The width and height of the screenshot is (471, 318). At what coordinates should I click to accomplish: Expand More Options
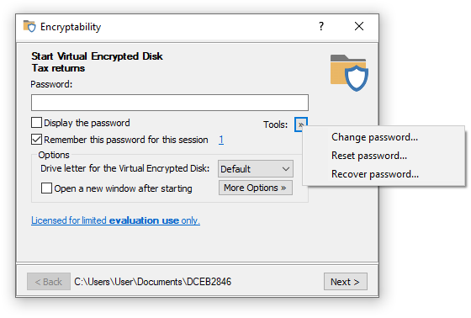(x=256, y=188)
